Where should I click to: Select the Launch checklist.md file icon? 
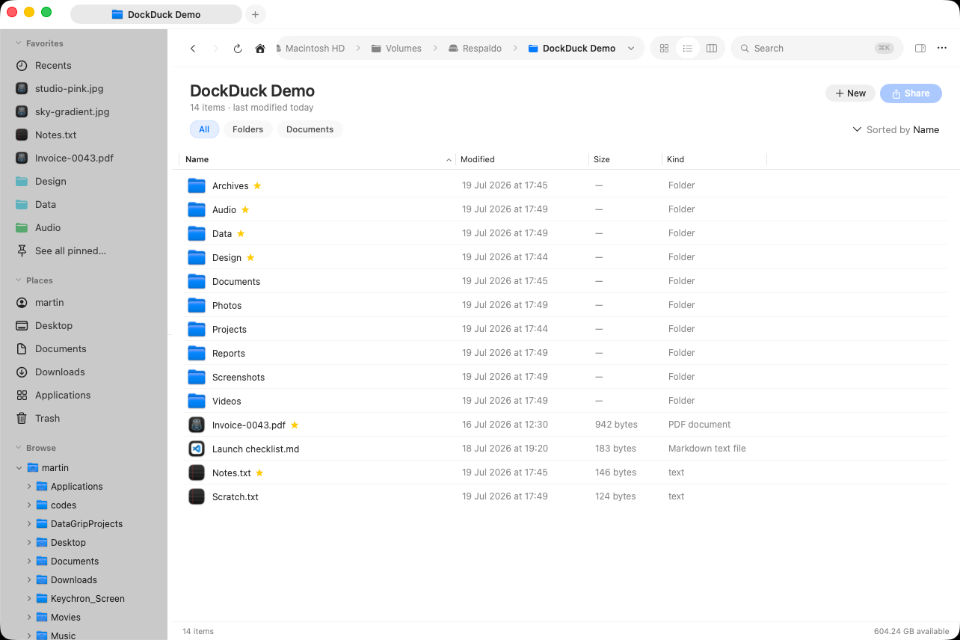pos(197,449)
